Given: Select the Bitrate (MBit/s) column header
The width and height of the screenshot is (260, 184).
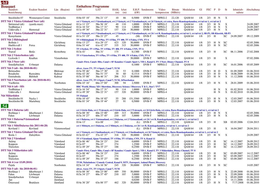Looking at the screenshot, I should click(x=175, y=11).
